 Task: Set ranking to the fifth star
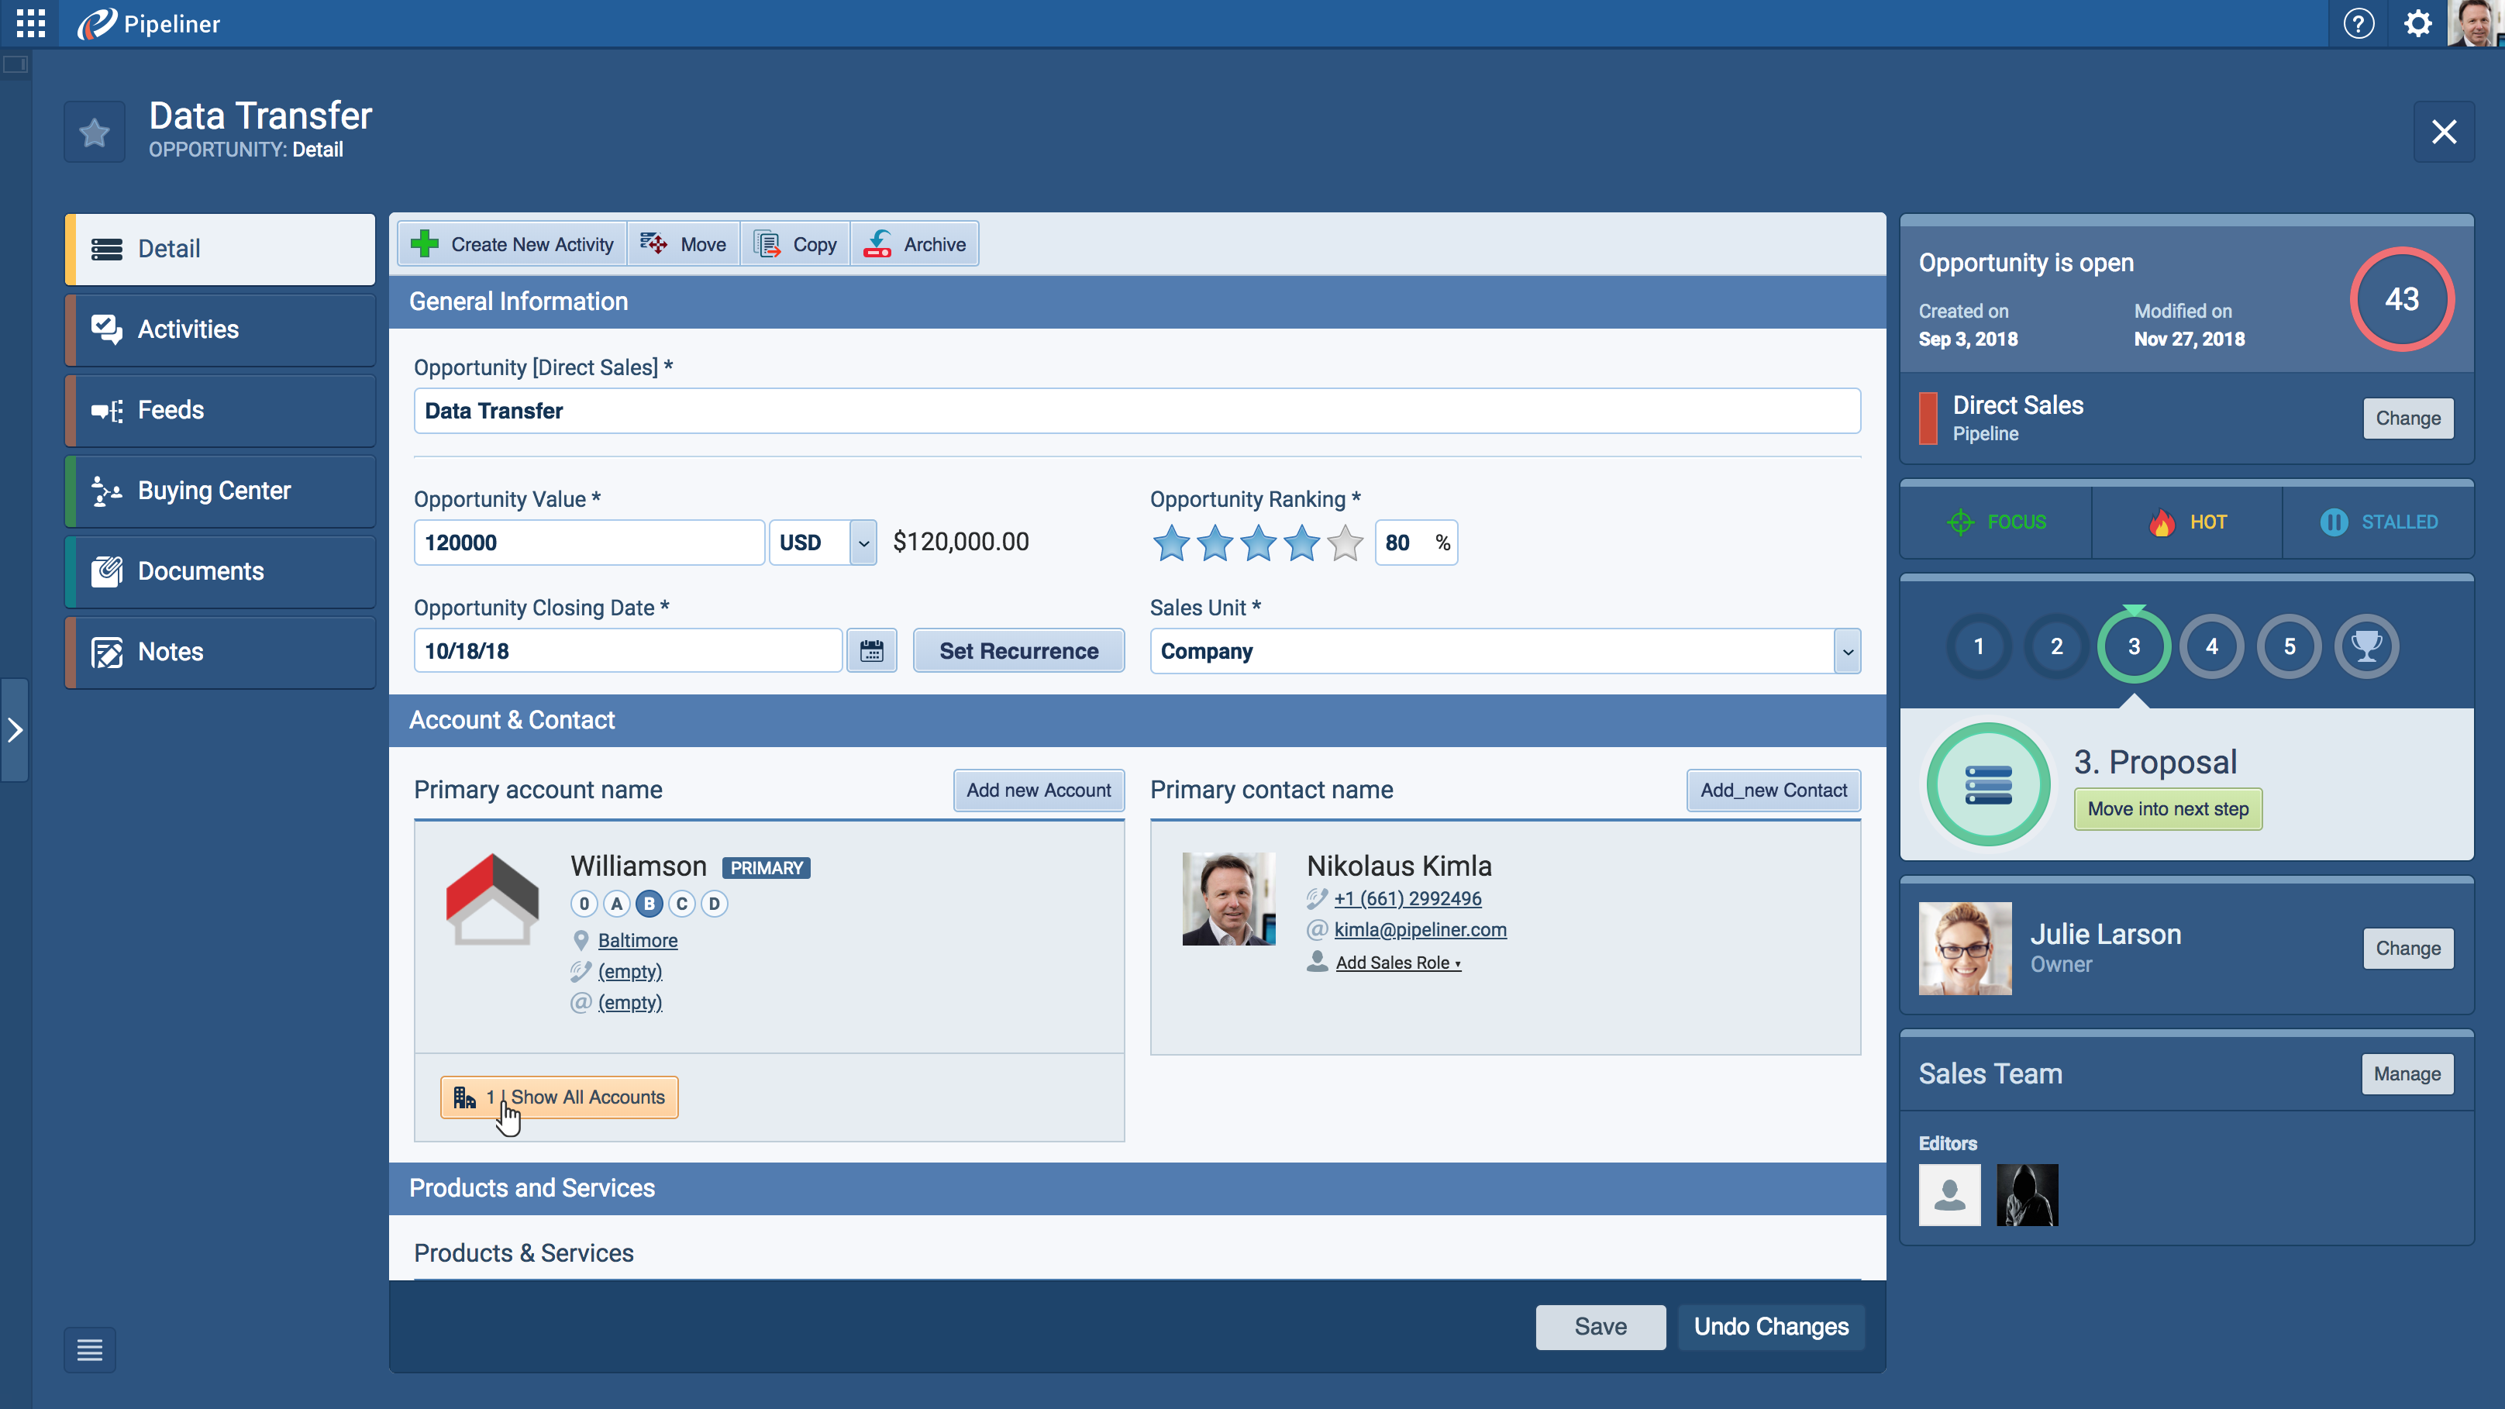point(1345,543)
